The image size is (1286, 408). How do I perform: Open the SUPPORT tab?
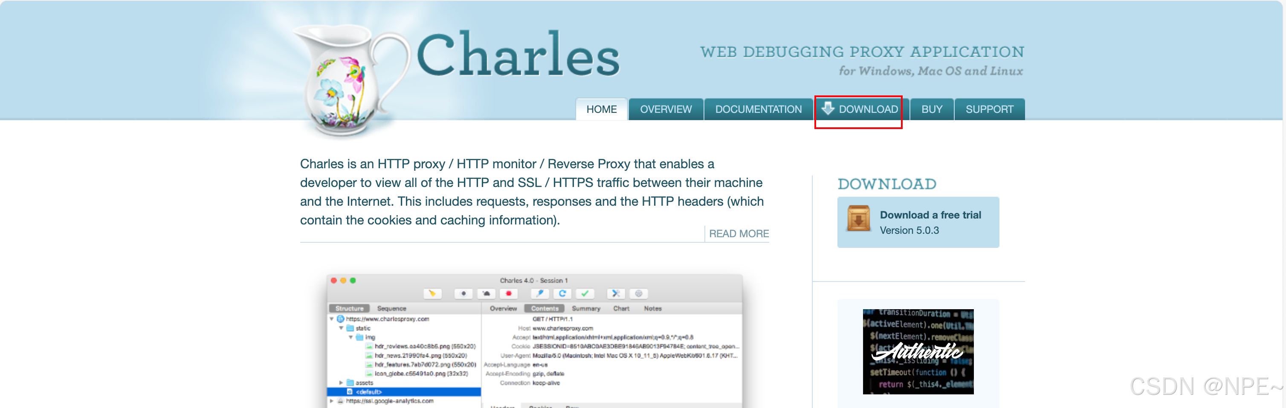990,109
